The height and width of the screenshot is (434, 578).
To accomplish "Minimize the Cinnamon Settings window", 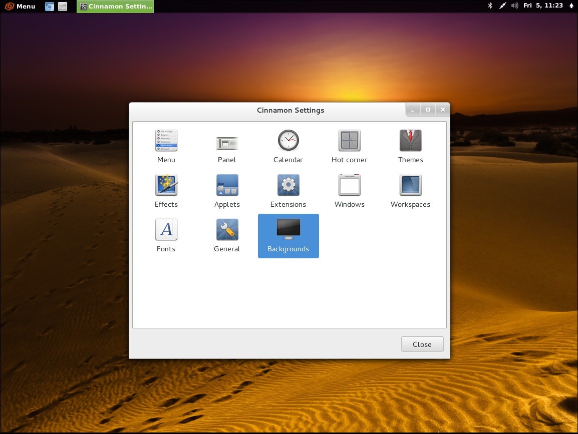I will 413,110.
